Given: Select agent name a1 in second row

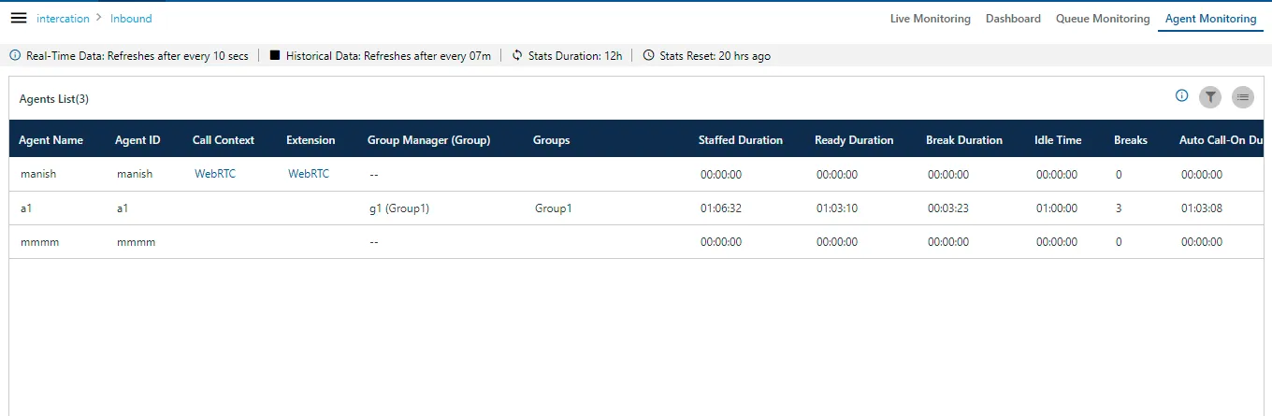Looking at the screenshot, I should click(x=26, y=208).
